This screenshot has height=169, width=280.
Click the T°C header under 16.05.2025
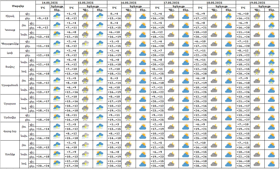click(x=114, y=8)
